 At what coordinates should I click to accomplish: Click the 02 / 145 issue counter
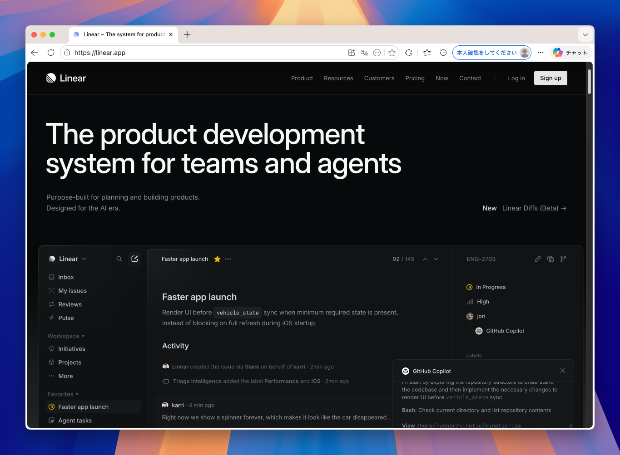coord(403,259)
